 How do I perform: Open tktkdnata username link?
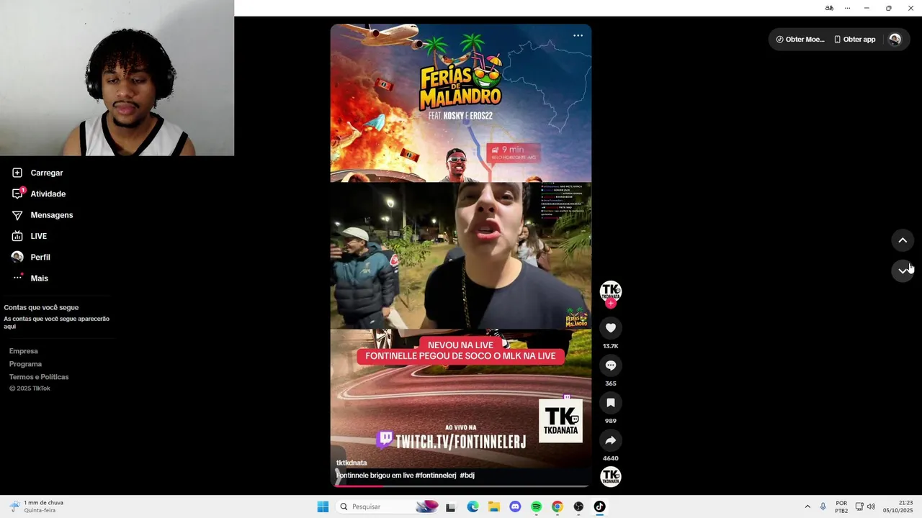click(352, 463)
